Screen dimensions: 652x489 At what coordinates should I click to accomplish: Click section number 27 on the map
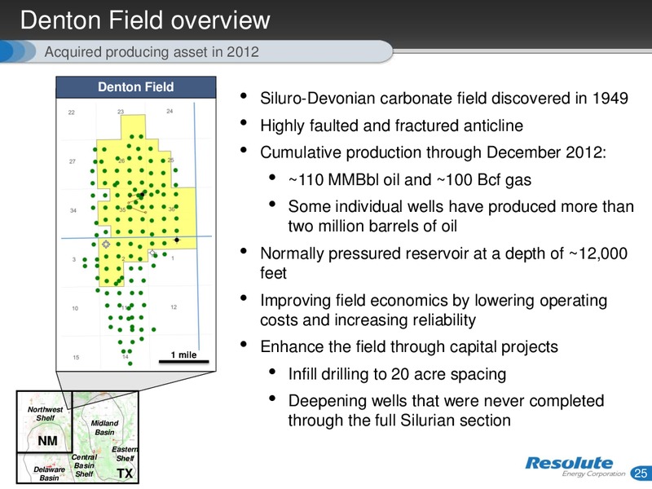pyautogui.click(x=73, y=161)
